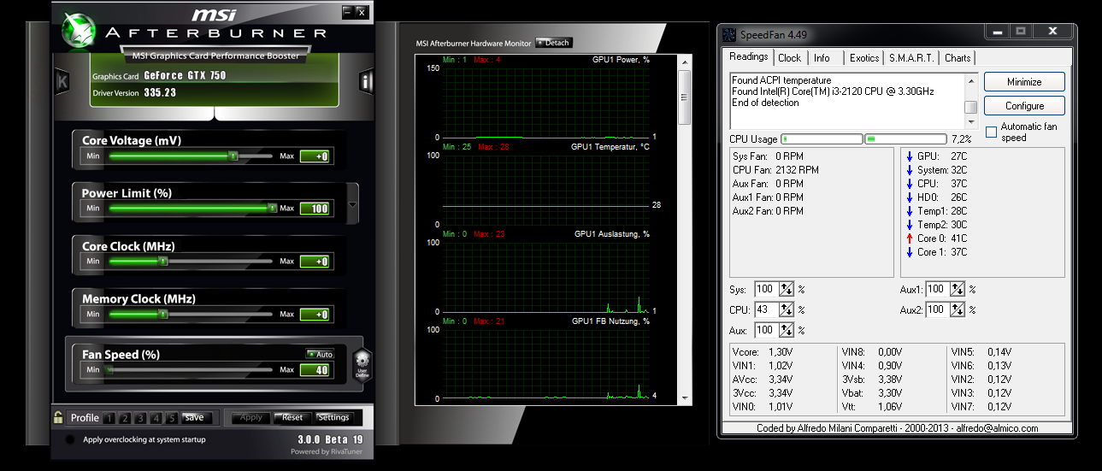Viewport: 1102px width, 471px height.
Task: Select profile slot 3
Action: pos(140,418)
